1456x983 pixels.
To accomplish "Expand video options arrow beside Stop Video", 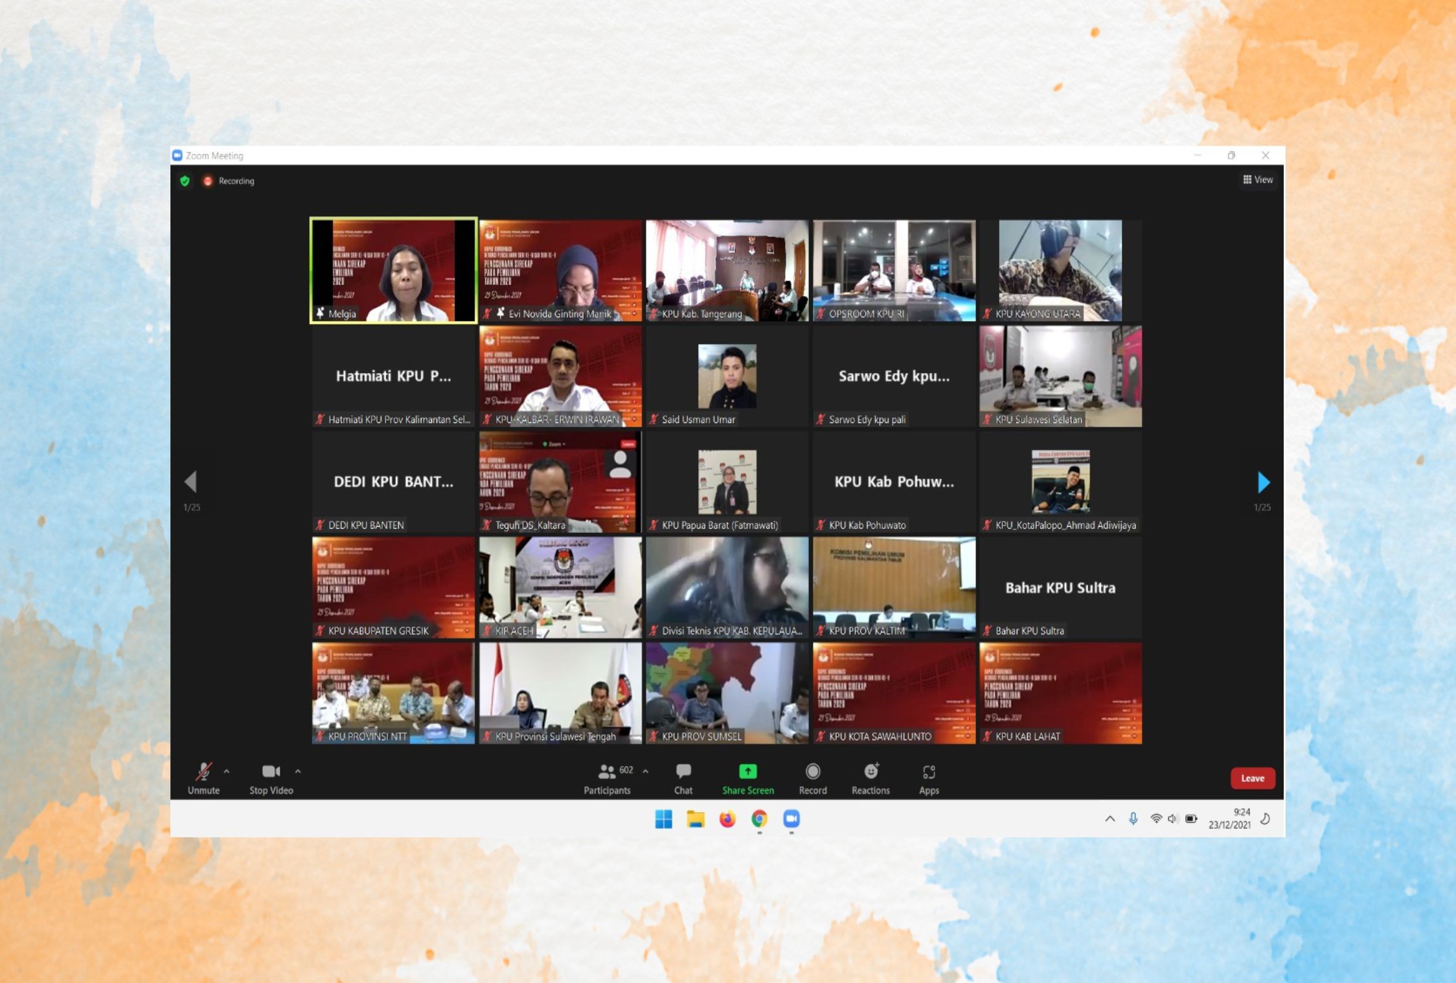I will pyautogui.click(x=298, y=771).
